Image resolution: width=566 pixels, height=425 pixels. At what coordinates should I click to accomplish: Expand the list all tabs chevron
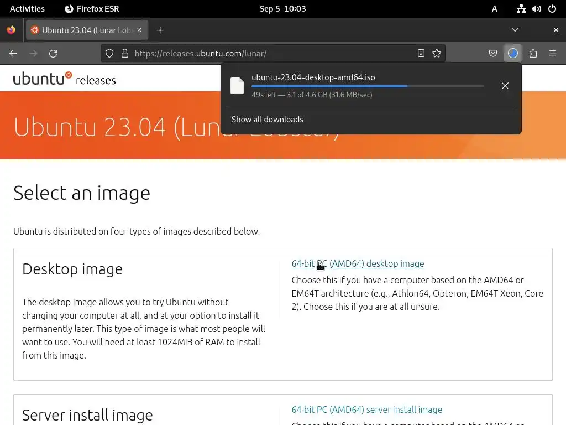pos(515,30)
